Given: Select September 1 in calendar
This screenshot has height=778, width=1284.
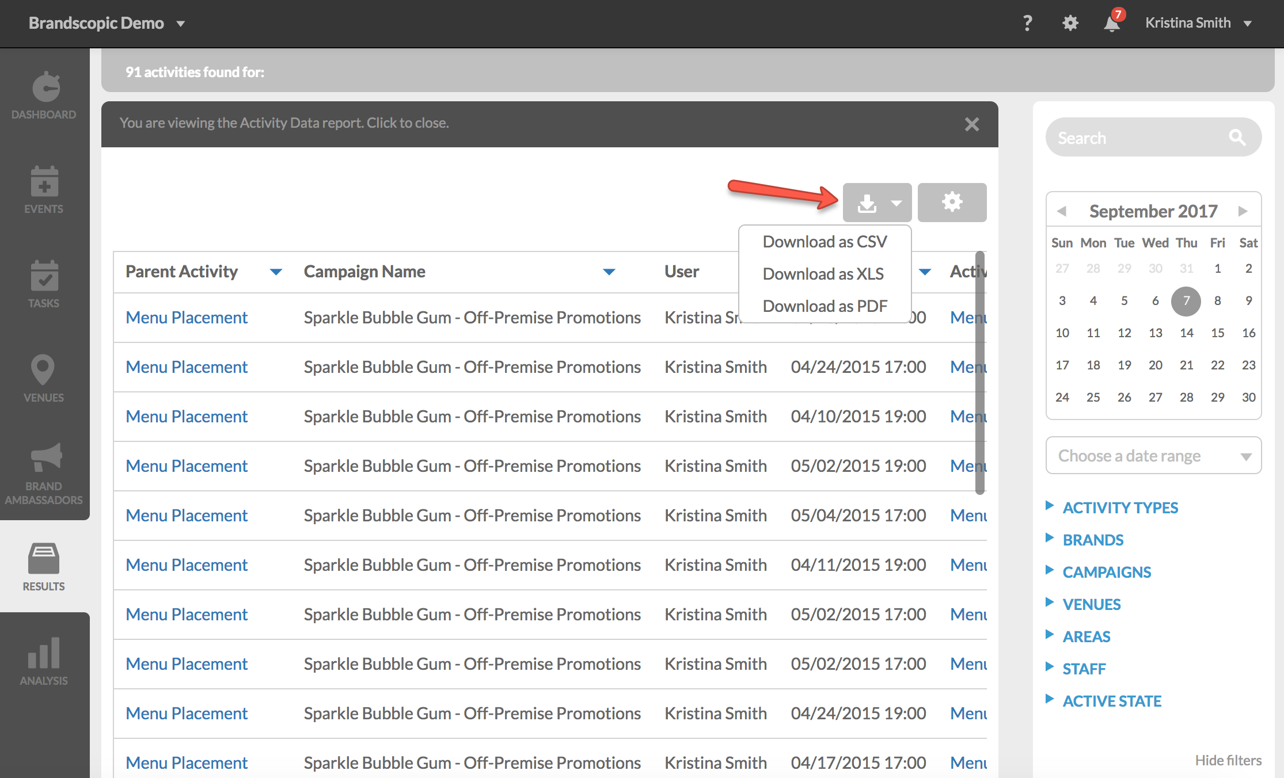Looking at the screenshot, I should [1217, 269].
